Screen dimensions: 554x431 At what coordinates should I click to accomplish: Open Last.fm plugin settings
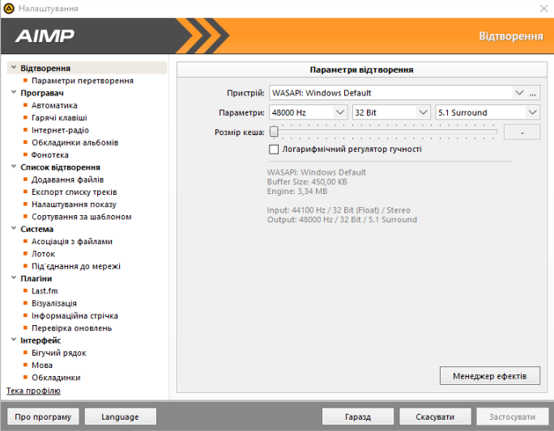point(45,291)
